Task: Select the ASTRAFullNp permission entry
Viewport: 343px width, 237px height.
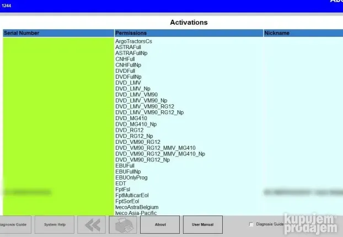Action: point(131,53)
